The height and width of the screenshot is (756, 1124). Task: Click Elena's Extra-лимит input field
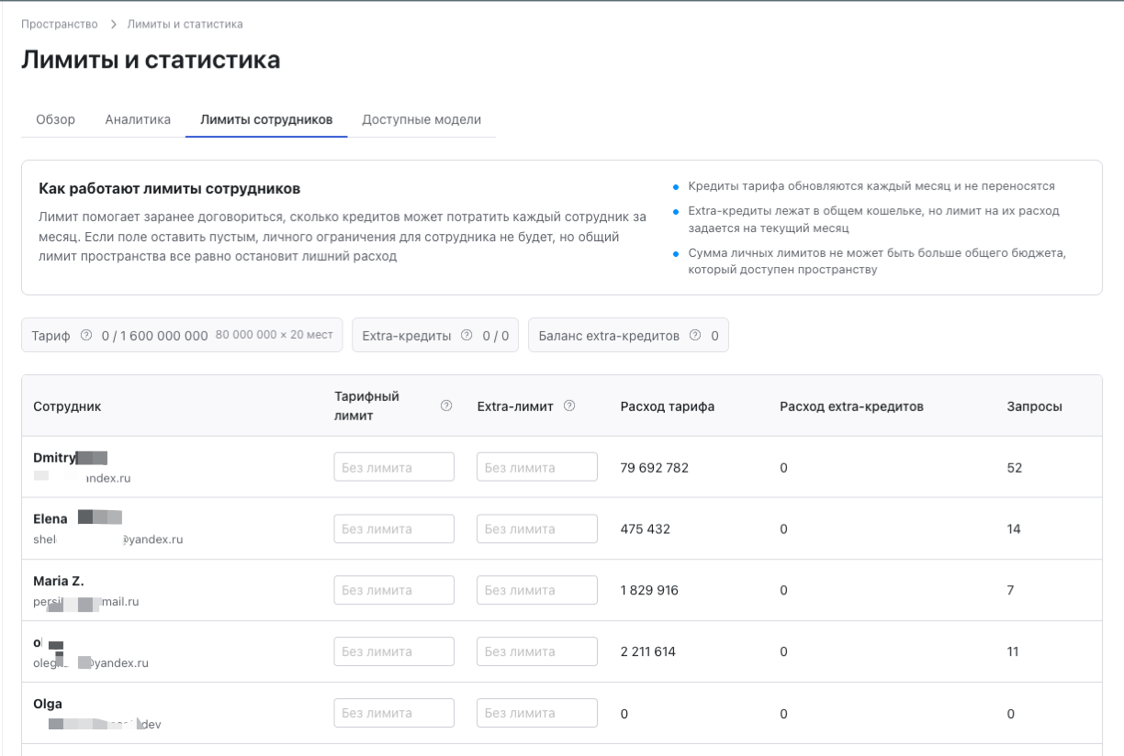tap(537, 528)
